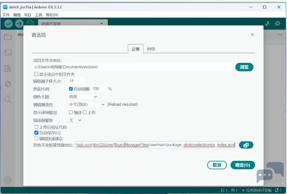Click the 确定(O) confirm button

[243, 165]
